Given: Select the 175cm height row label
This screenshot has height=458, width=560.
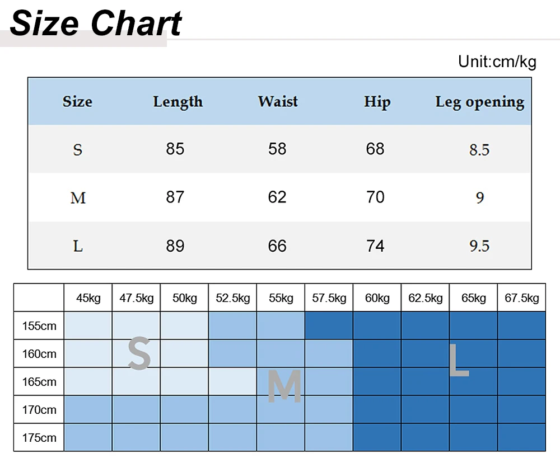Looking at the screenshot, I should tap(39, 438).
